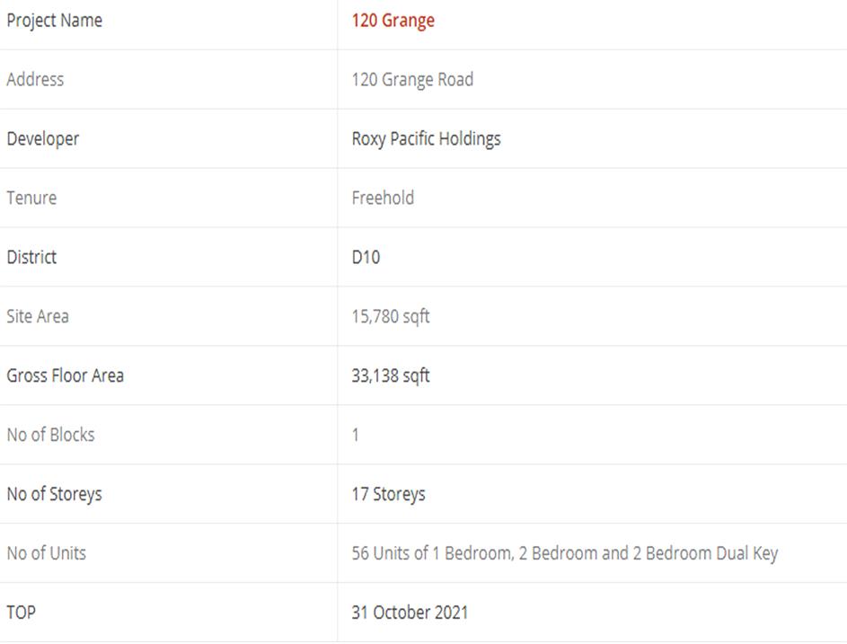The image size is (847, 644).
Task: Open the red 120 Grange link
Action: point(393,21)
